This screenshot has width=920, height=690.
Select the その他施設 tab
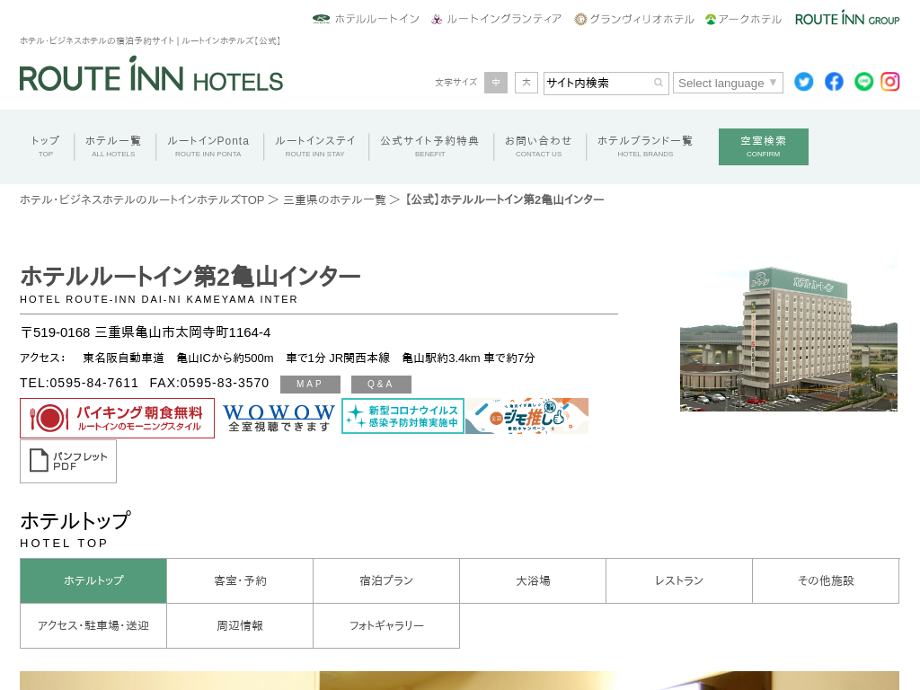point(826,580)
